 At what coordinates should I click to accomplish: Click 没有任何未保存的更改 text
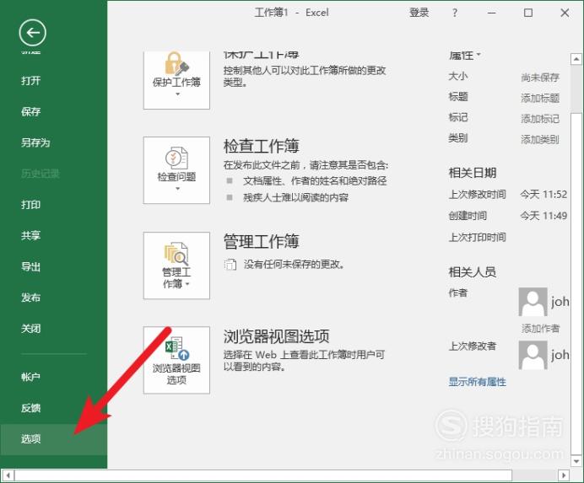[295, 265]
